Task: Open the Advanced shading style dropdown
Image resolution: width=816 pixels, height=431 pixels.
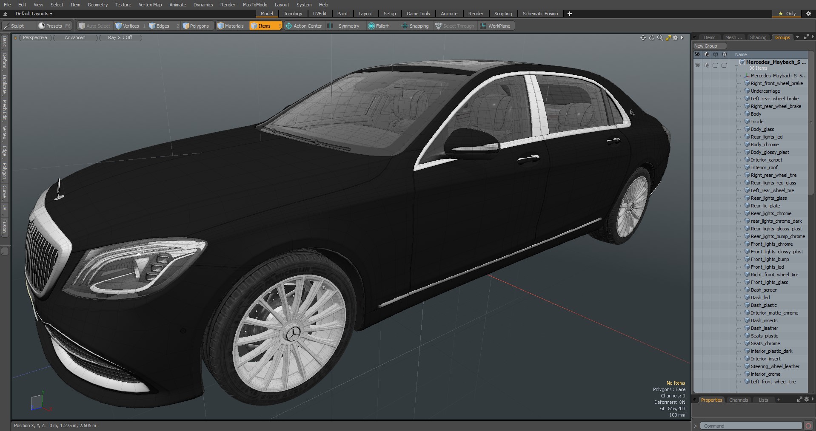Action: (x=75, y=38)
